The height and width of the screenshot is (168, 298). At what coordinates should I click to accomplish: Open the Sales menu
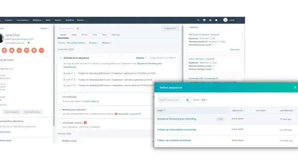[49, 20]
